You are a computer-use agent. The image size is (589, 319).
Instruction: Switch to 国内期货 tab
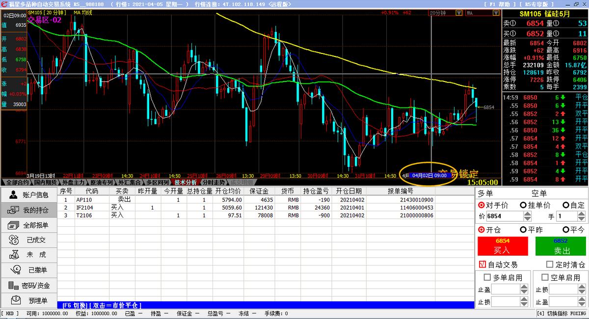click(x=45, y=182)
